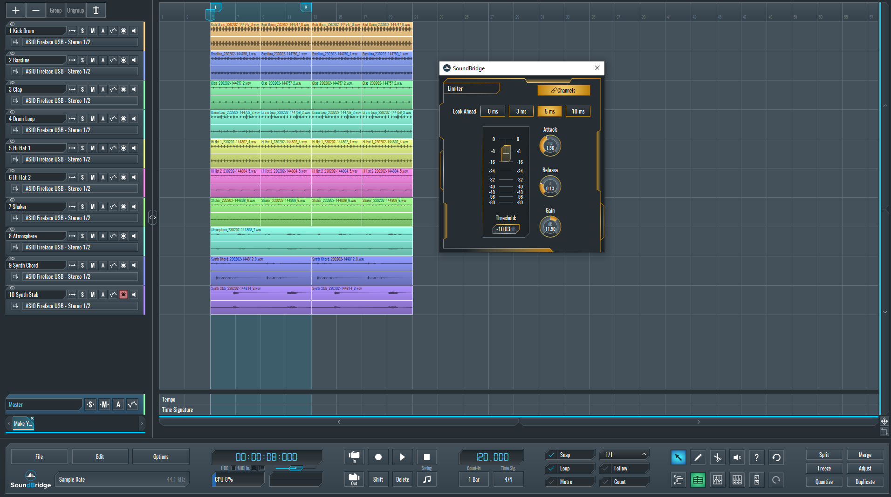Screen dimensions: 891x497
Task: Click the down chevron on the right edge
Action: 885,312
